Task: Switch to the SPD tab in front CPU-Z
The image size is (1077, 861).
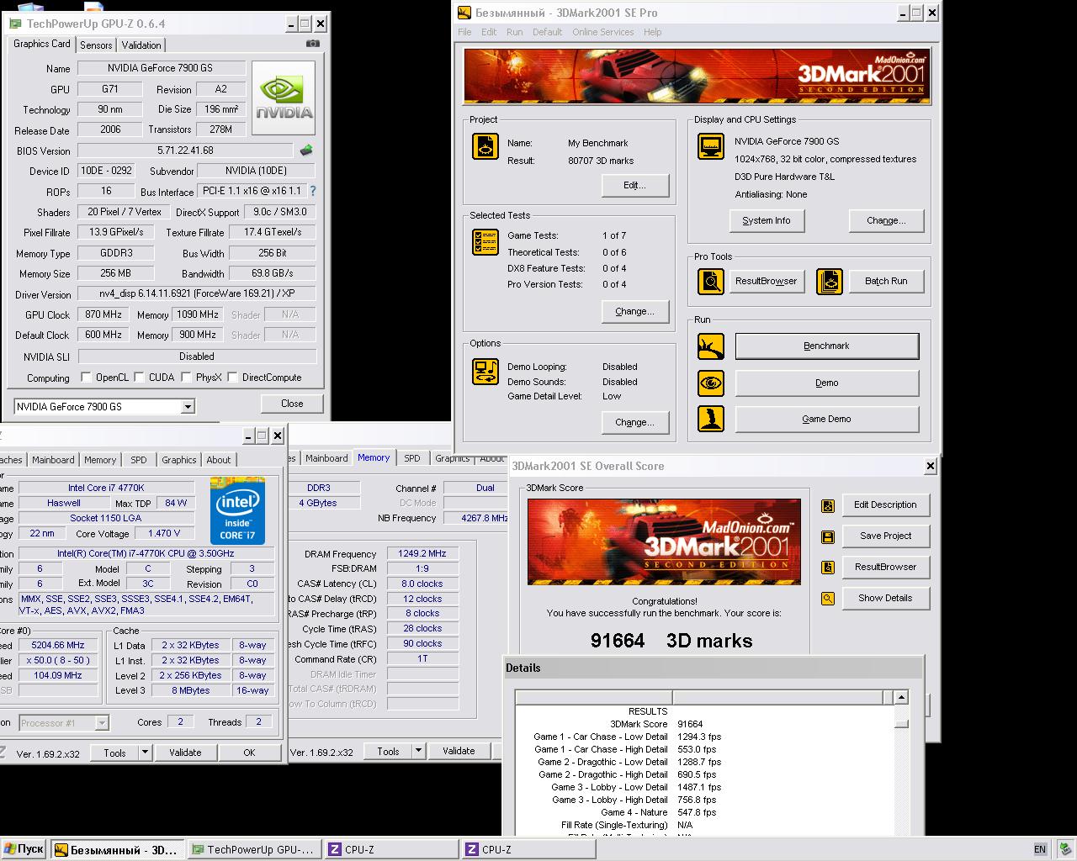Action: (139, 460)
